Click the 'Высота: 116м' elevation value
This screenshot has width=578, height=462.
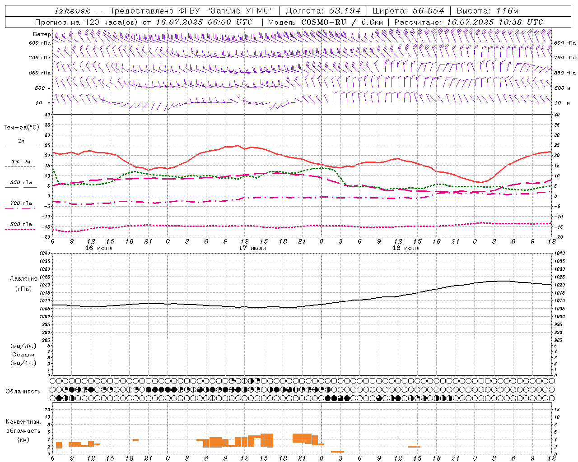[x=488, y=11]
